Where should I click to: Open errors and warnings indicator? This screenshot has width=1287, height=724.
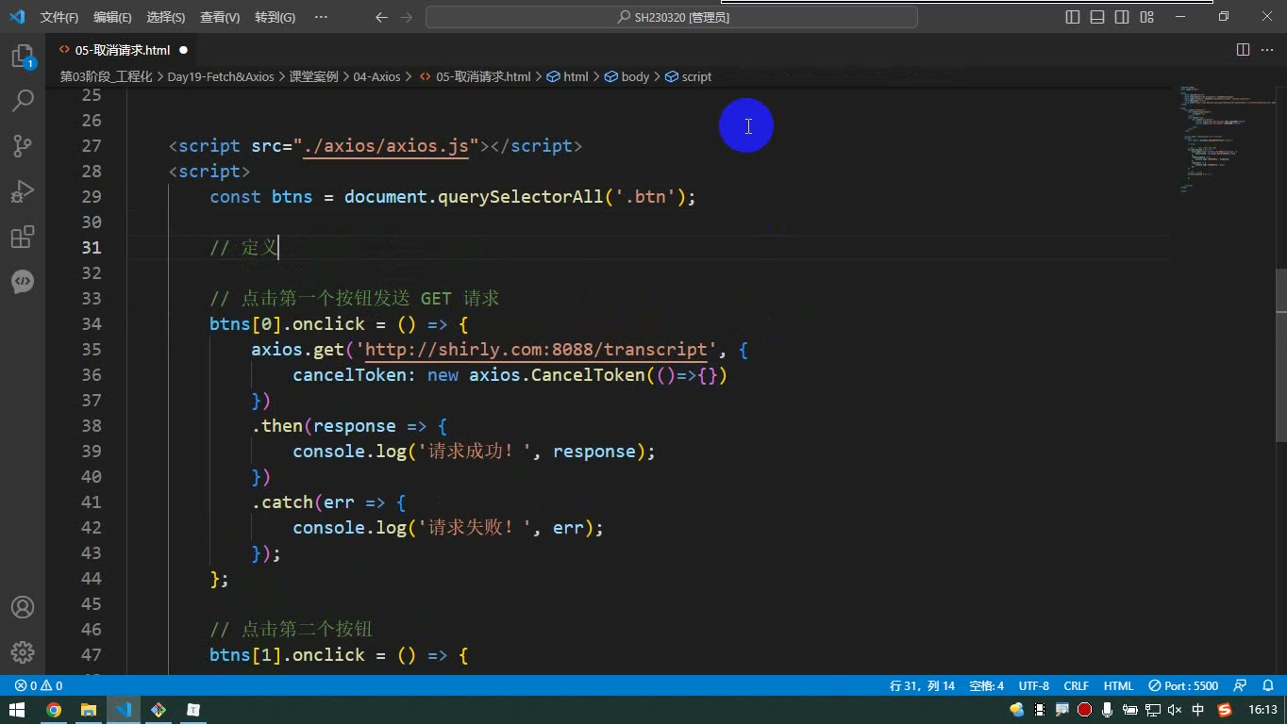(x=39, y=685)
